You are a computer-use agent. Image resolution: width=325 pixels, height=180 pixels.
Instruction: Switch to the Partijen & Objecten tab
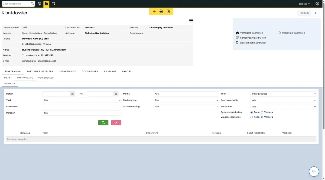40,71
